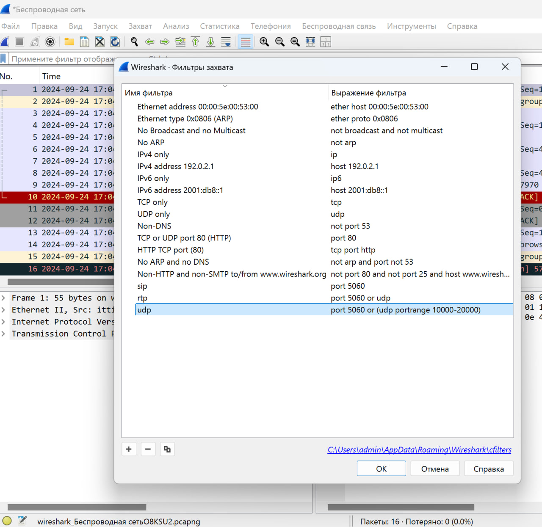This screenshot has height=527, width=542.
Task: Select the 'IPv4 only' filter row
Action: (x=324, y=155)
